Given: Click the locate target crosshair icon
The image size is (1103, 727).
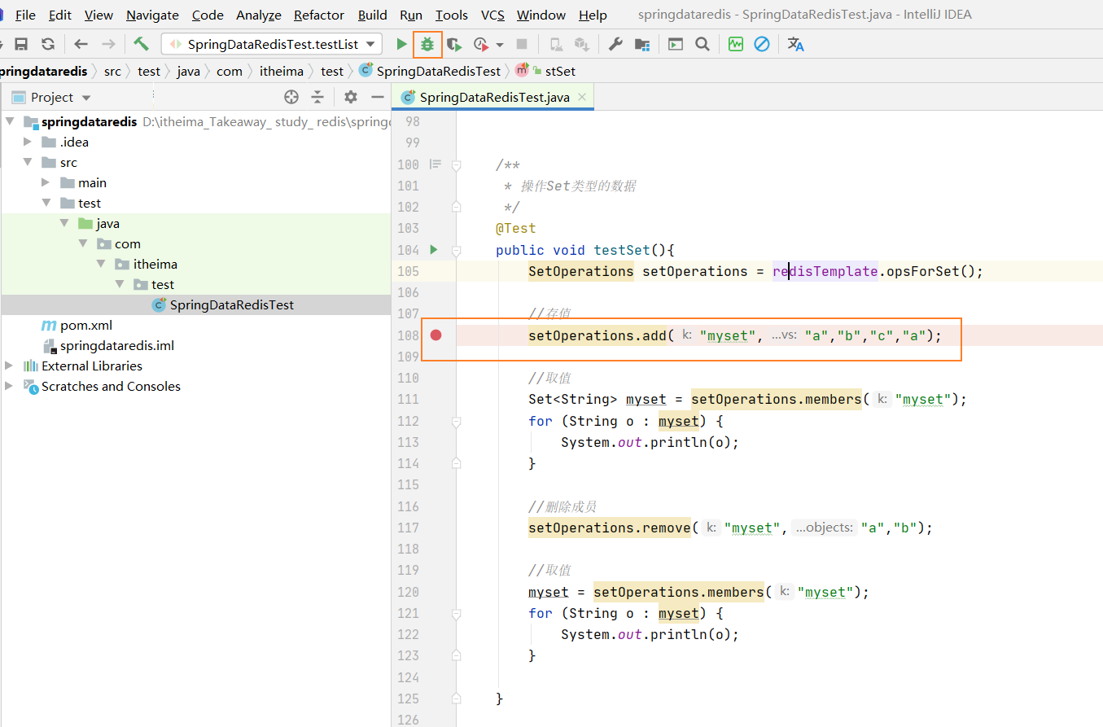Looking at the screenshot, I should point(291,98).
